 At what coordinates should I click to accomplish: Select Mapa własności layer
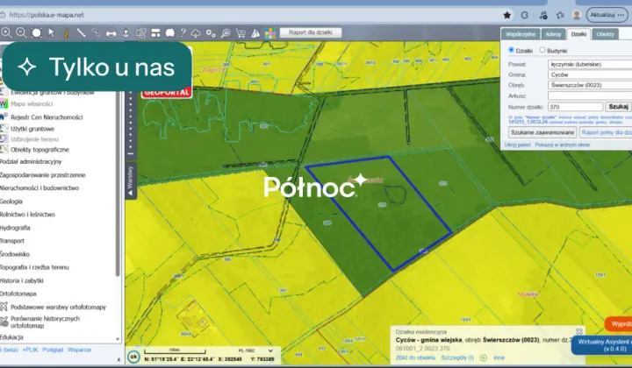(x=32, y=103)
